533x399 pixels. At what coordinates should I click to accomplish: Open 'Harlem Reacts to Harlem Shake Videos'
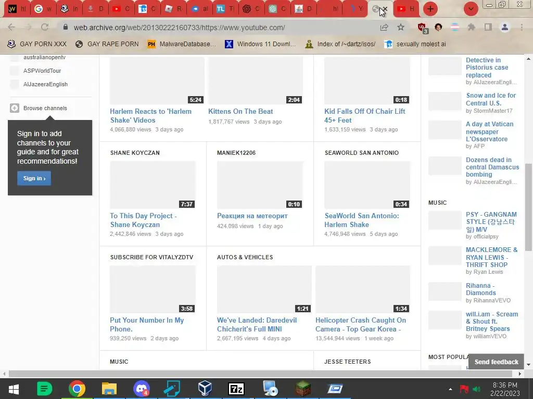(x=150, y=116)
